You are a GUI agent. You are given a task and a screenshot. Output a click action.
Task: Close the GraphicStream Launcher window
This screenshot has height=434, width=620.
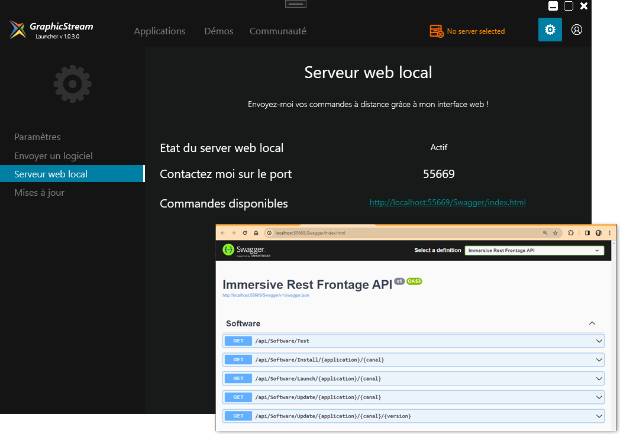point(584,6)
